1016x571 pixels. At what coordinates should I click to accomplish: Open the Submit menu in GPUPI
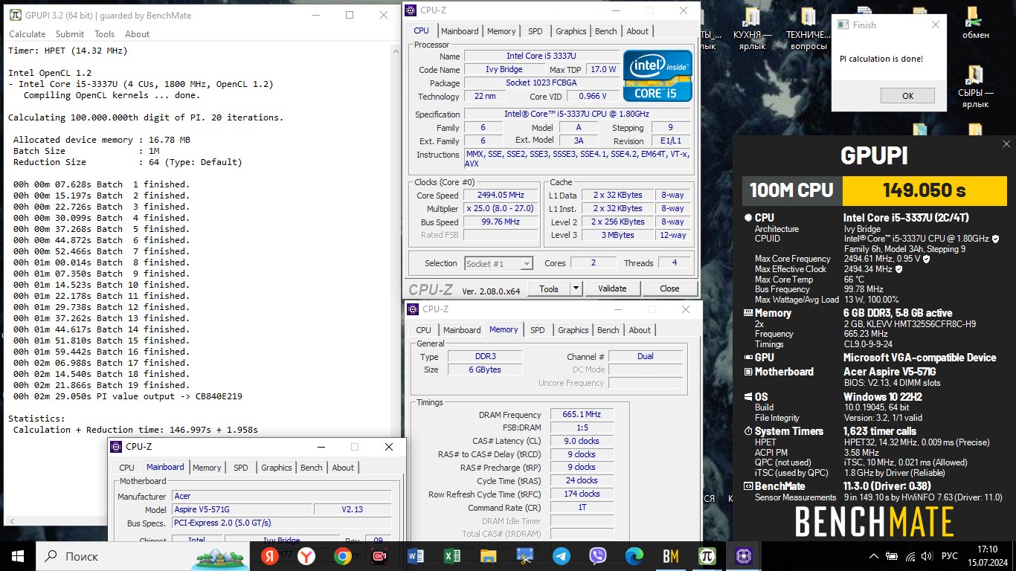click(70, 33)
